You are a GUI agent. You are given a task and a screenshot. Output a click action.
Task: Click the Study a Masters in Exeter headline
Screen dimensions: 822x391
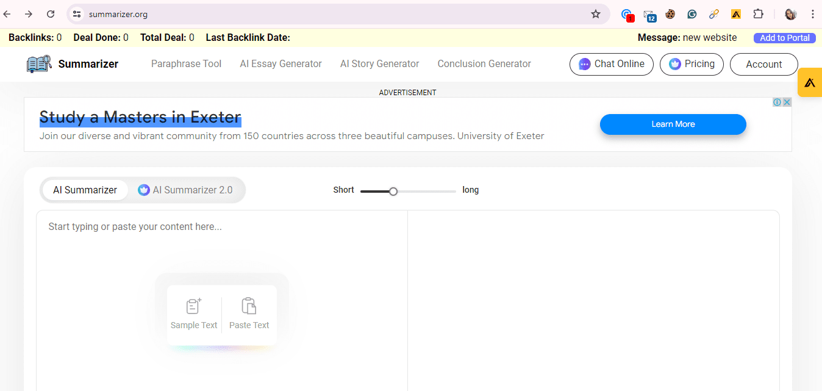[x=140, y=117]
